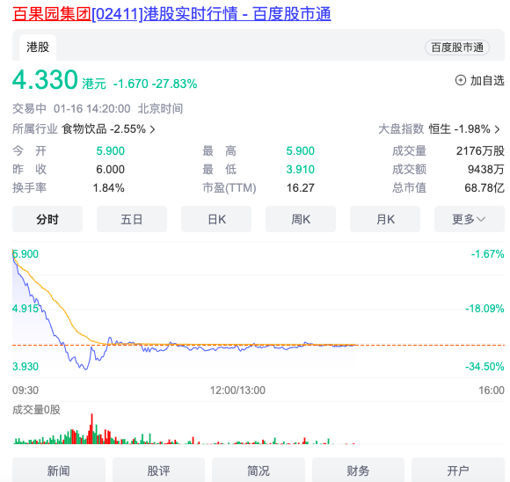Select the 港股 tab
Image resolution: width=510 pixels, height=482 pixels.
[38, 47]
